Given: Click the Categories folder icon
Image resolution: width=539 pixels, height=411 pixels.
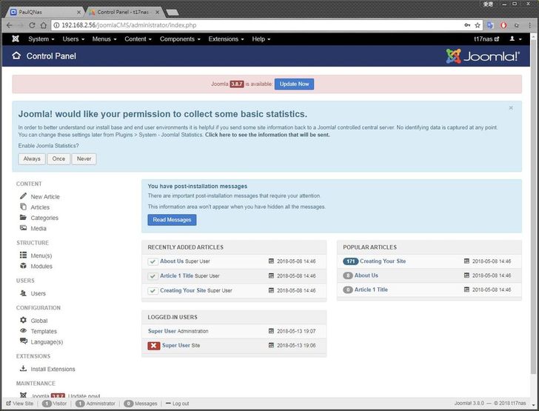Looking at the screenshot, I should [23, 218].
